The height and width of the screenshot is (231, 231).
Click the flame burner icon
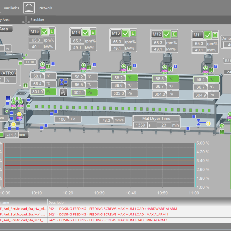(63, 92)
